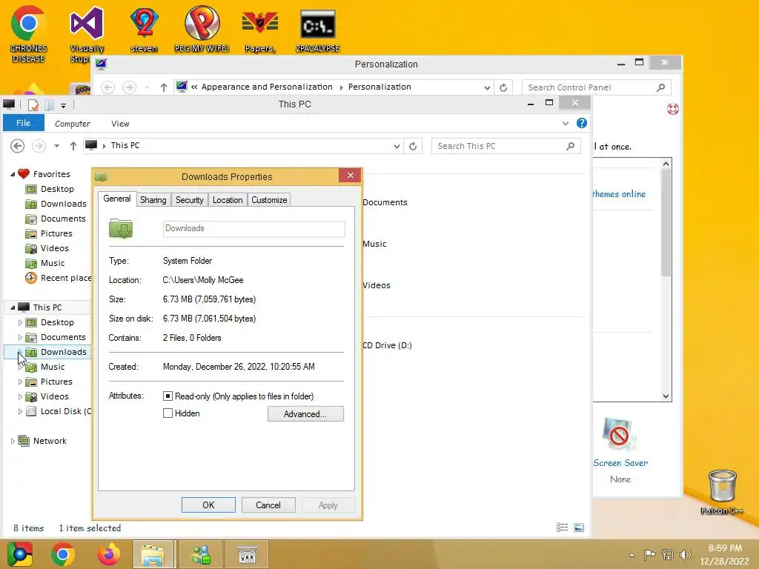Viewport: 759px width, 569px height.
Task: Click OK in Downloads Properties
Action: click(208, 505)
